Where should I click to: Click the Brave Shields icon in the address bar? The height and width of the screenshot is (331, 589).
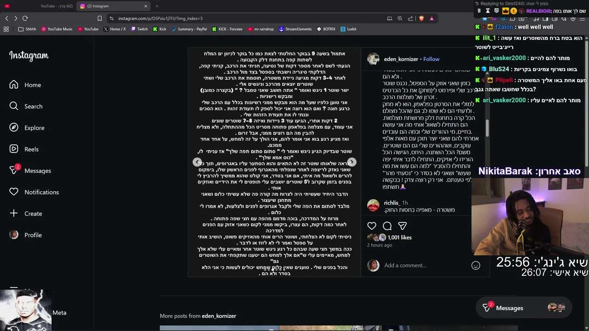pos(421,18)
